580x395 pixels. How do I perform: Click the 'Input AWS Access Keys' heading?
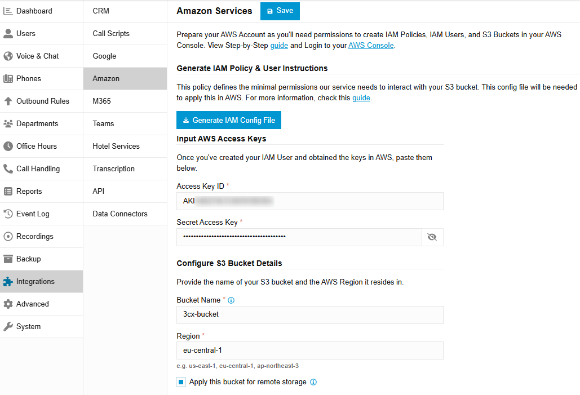tap(221, 139)
